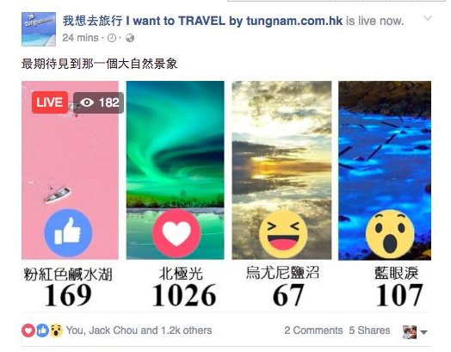Screen dimensions: 451x352
Task: Open the 2 Comments link
Action: coord(313,330)
